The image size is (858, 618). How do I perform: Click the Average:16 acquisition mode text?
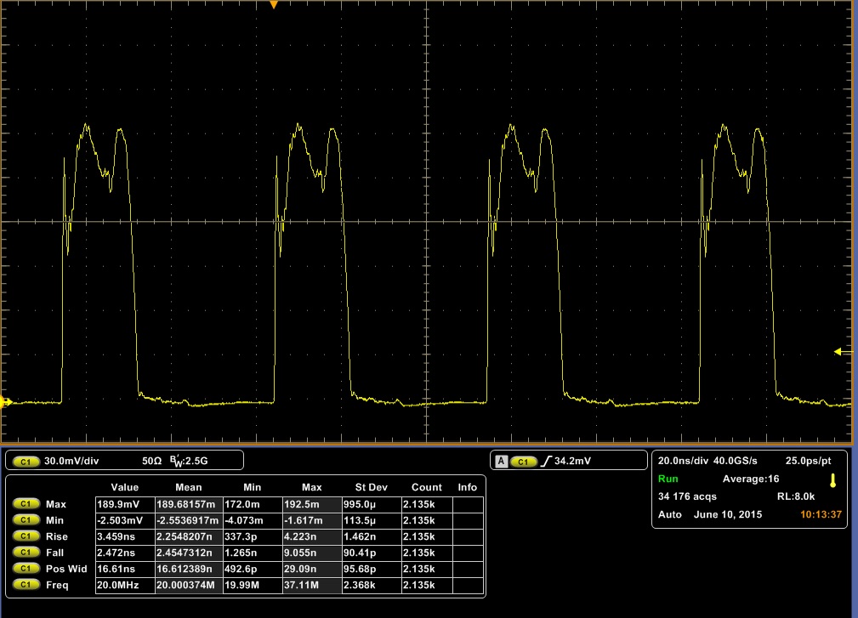[x=750, y=479]
